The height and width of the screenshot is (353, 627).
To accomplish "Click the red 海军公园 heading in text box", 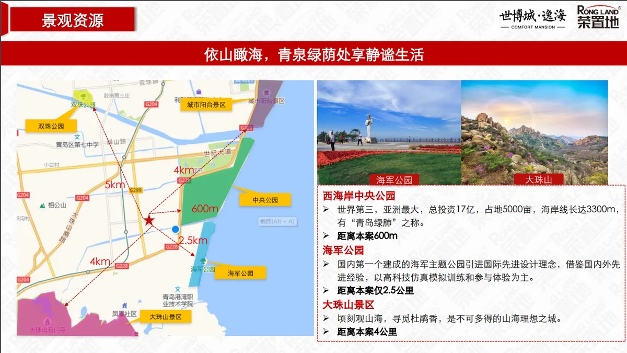I will tap(343, 250).
